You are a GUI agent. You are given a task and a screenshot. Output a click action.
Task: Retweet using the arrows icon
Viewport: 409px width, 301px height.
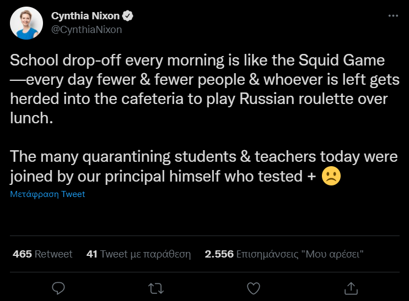[156, 287]
